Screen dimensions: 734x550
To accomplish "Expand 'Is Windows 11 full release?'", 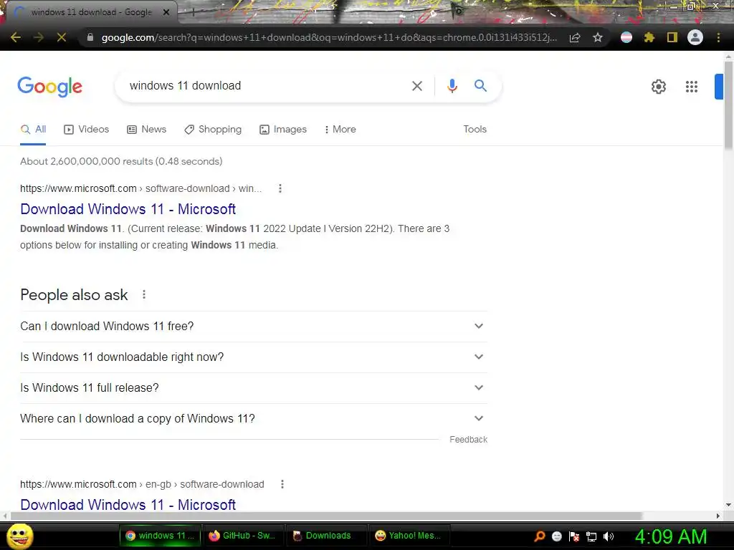I will (254, 387).
